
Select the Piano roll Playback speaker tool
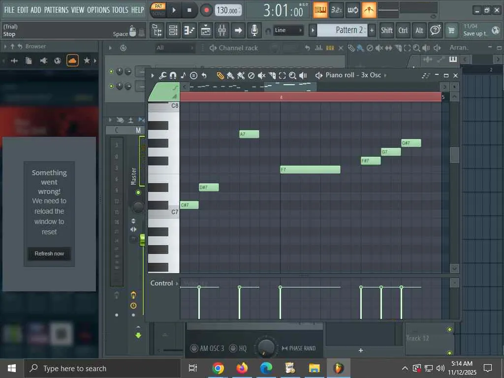click(x=303, y=75)
